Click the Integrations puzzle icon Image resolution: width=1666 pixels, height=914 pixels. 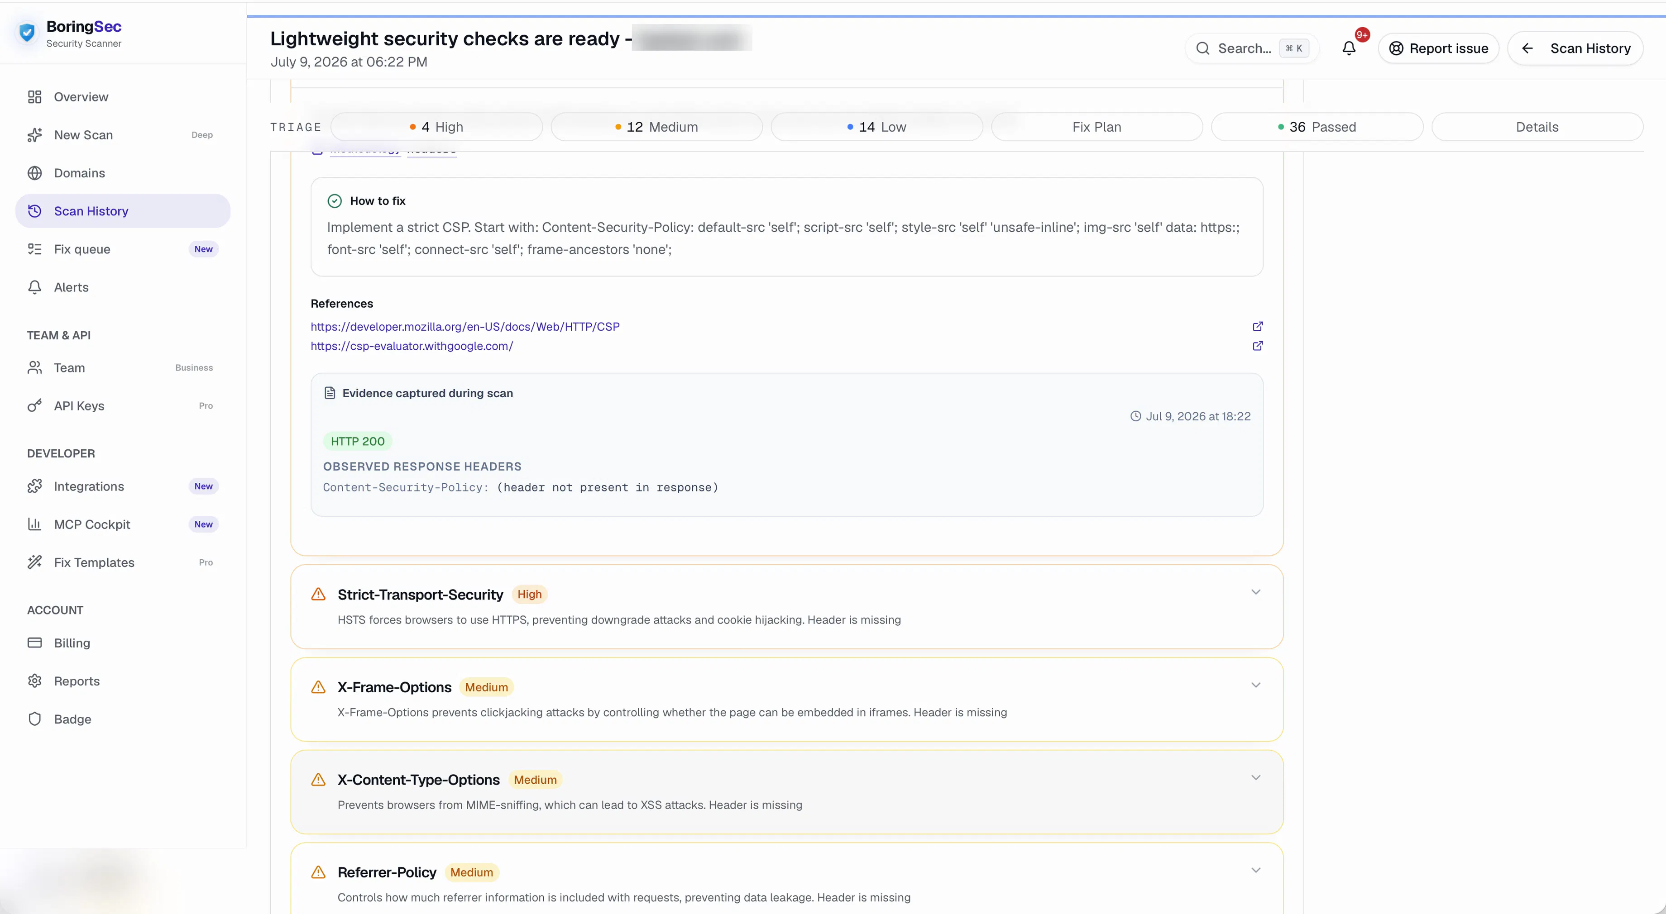(x=35, y=487)
